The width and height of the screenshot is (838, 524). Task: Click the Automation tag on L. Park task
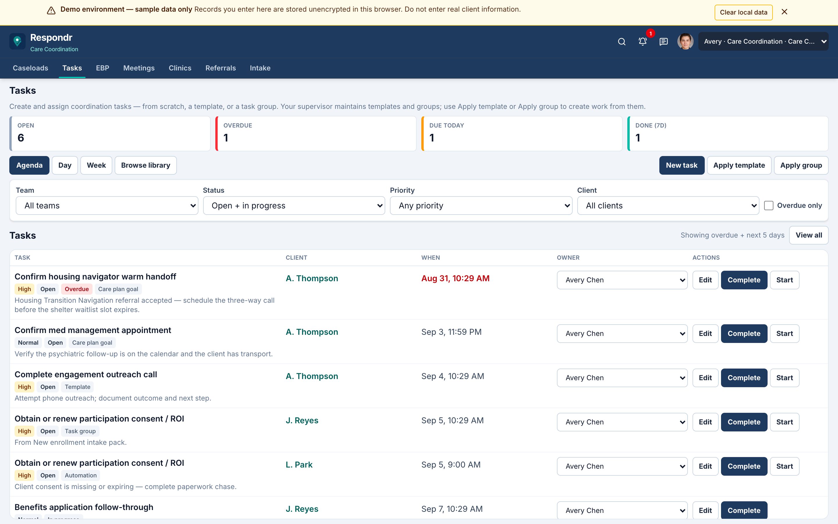tap(81, 475)
